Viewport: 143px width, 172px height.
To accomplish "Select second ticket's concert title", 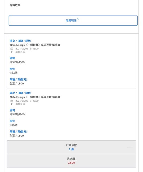I will click(35, 97).
